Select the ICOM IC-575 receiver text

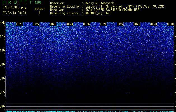112,10
